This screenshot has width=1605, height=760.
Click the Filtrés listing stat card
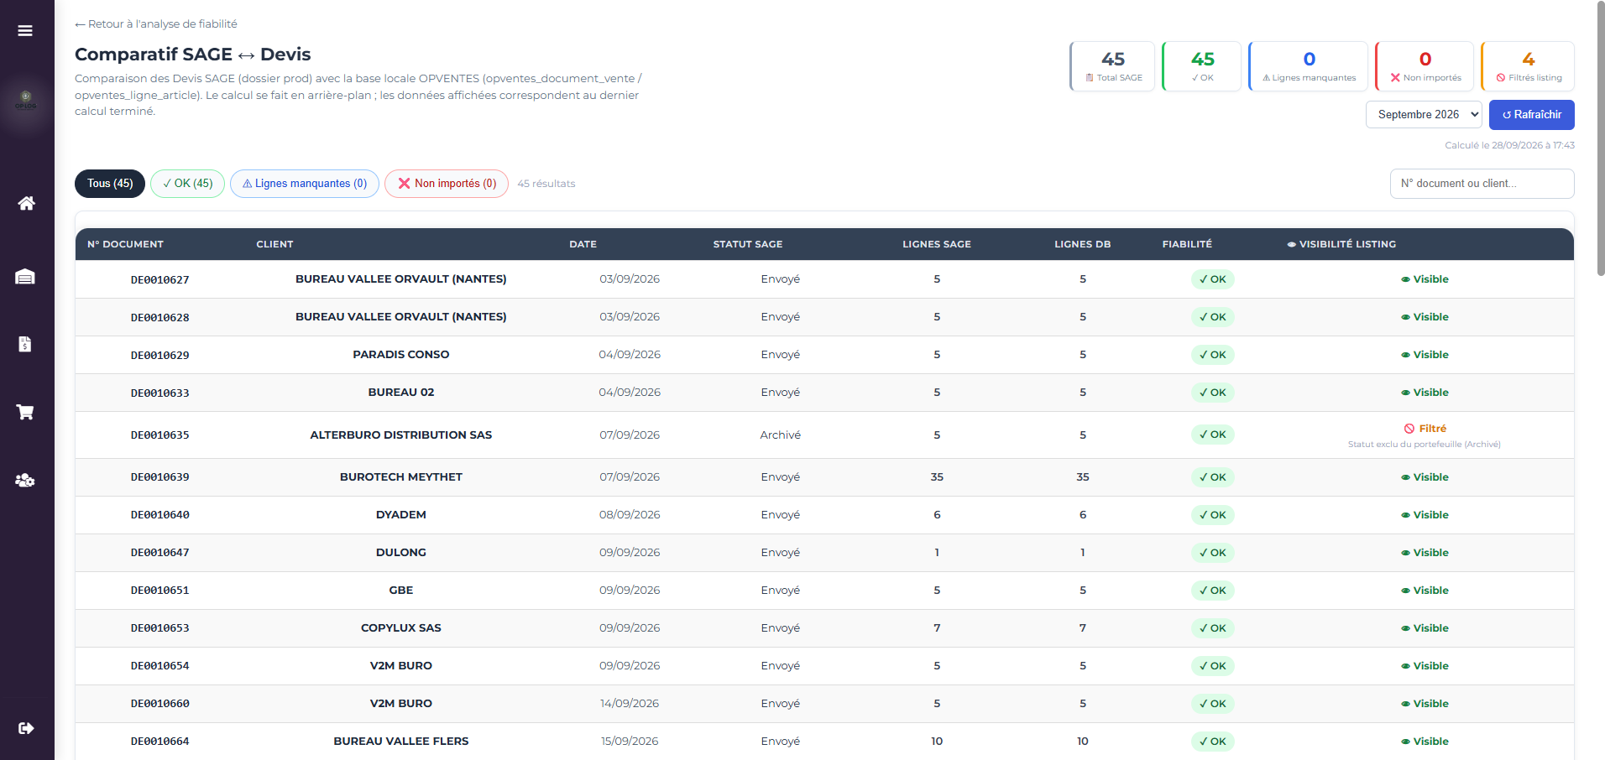tap(1528, 66)
